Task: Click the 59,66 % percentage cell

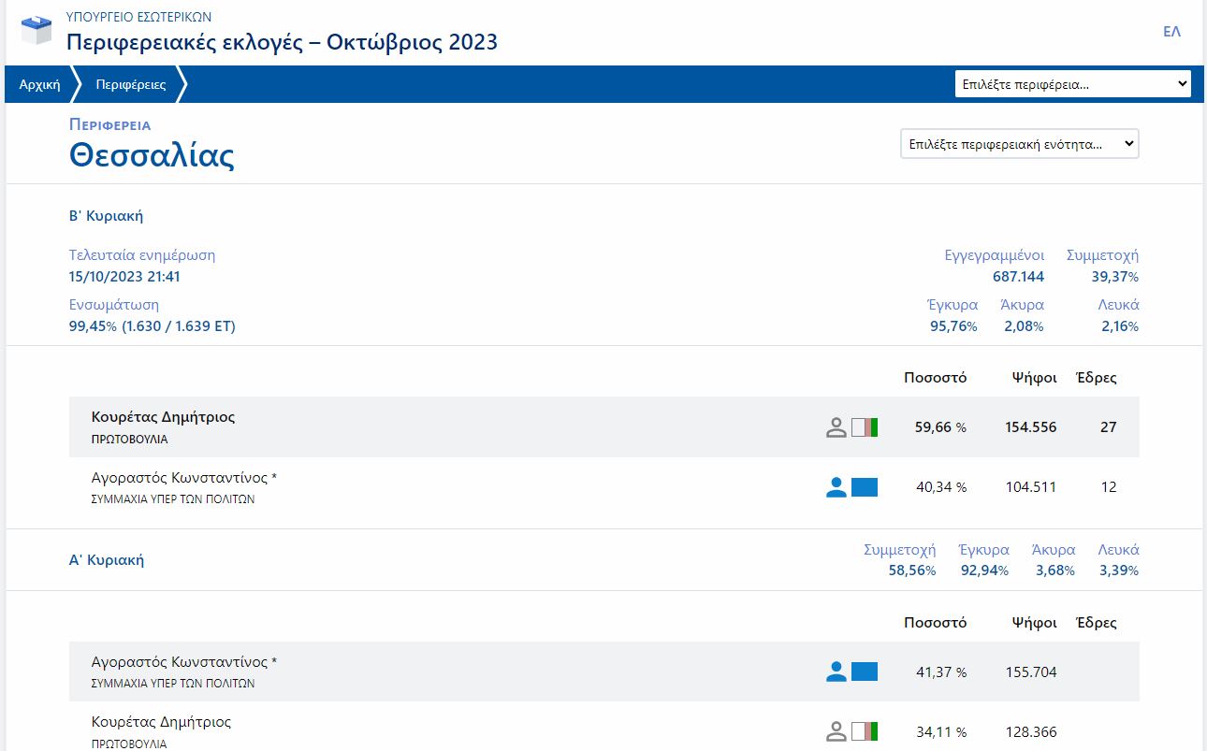Action: point(940,427)
